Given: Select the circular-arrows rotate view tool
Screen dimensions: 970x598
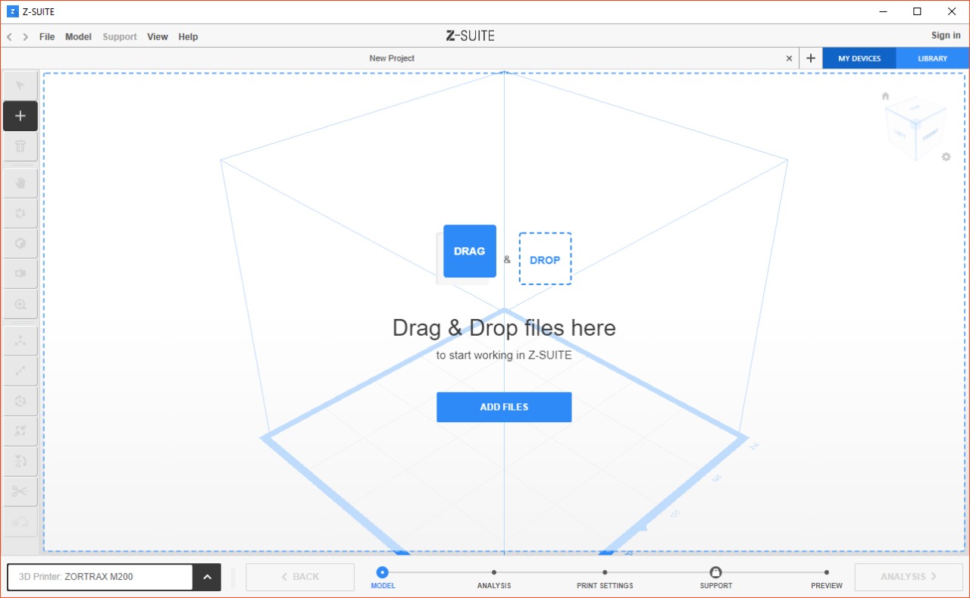Looking at the screenshot, I should coord(20,213).
